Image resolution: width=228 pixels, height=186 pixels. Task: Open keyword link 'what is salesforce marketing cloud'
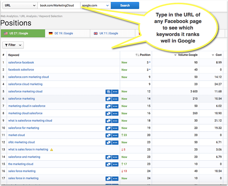tap(30, 121)
